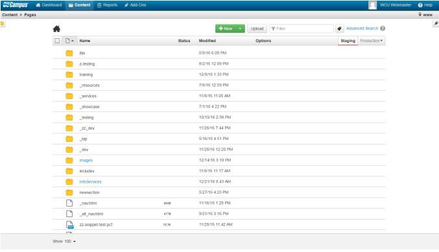This screenshot has width=439, height=252.
Task: Switch to the Staging tab
Action: click(348, 41)
